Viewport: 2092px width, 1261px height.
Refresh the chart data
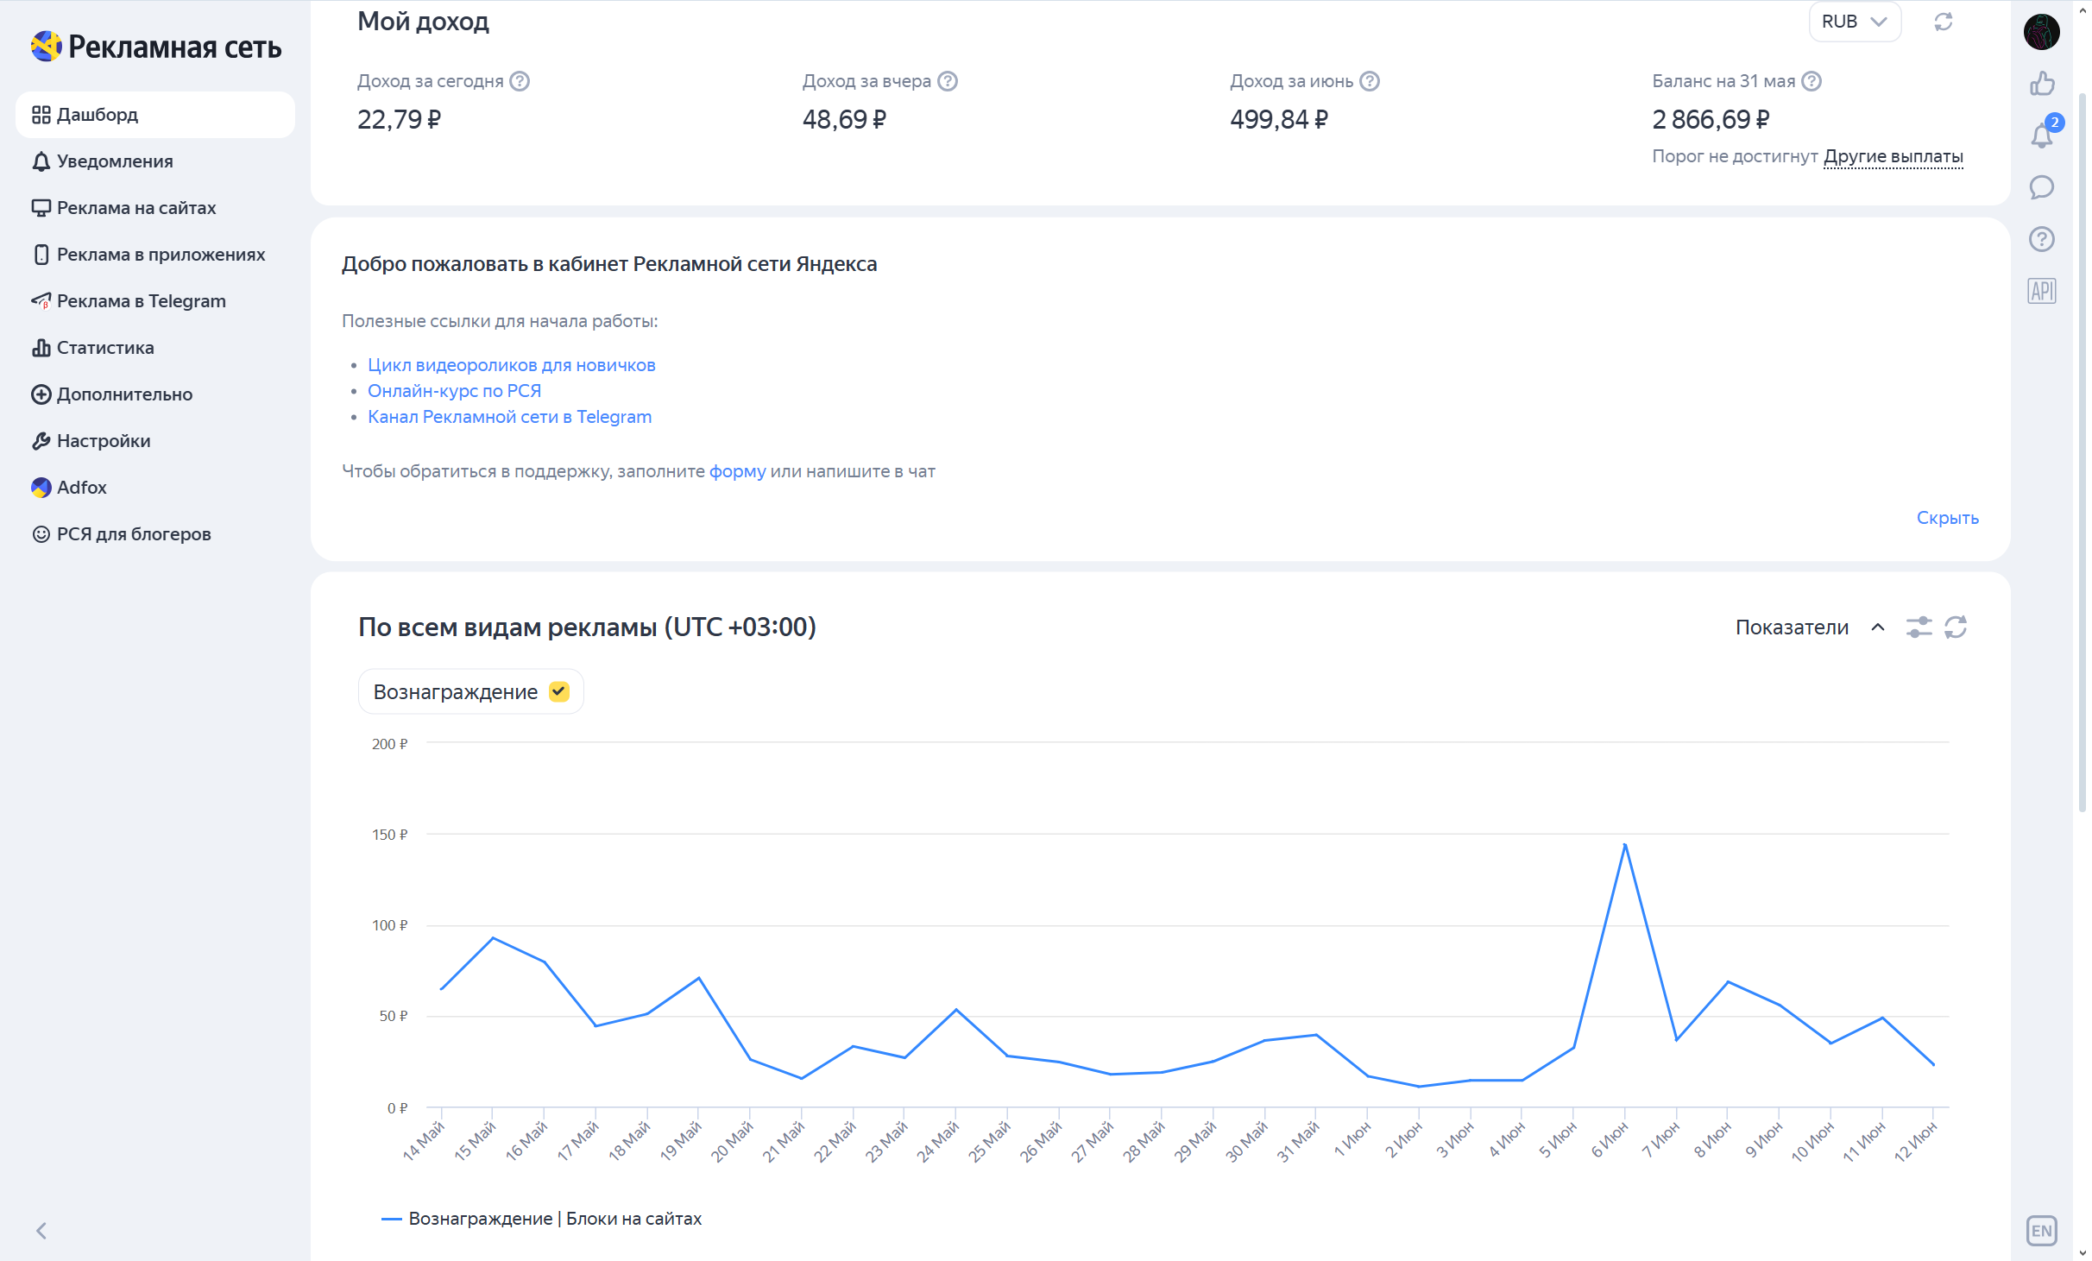tap(1955, 627)
